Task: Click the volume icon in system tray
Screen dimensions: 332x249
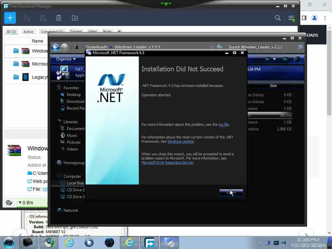Action: tap(284, 243)
